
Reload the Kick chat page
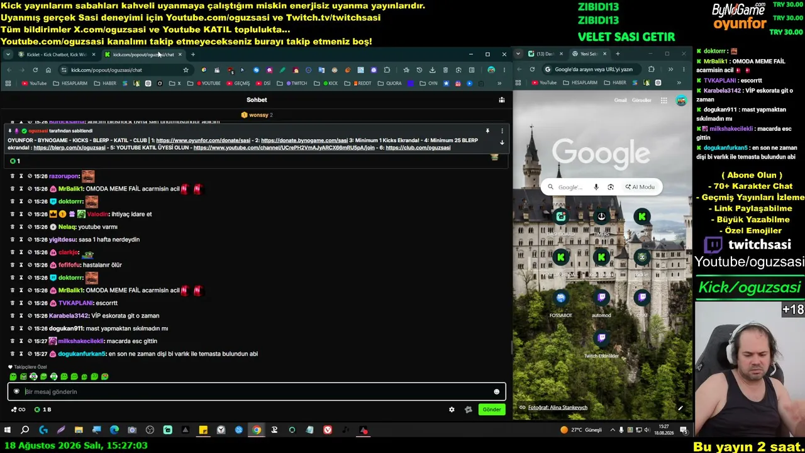click(35, 70)
